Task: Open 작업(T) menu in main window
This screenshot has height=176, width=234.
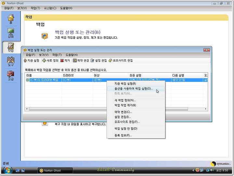Action: coord(35,8)
